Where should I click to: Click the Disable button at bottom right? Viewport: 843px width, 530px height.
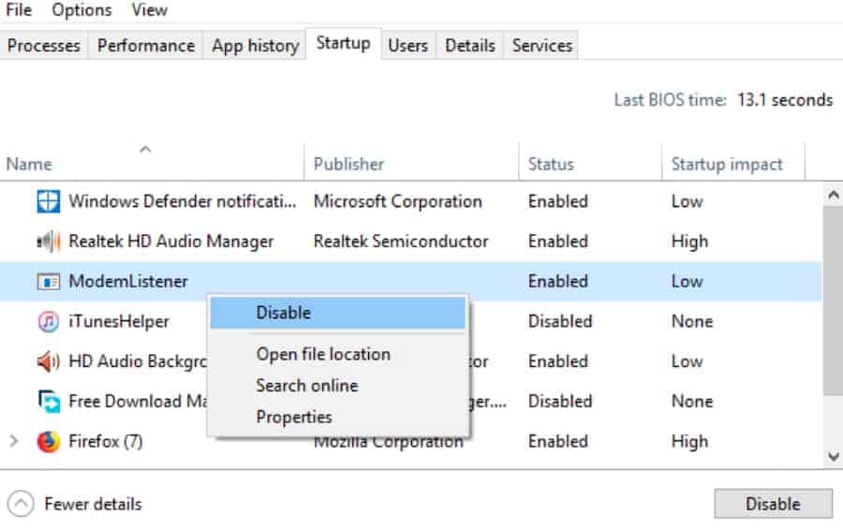point(773,504)
